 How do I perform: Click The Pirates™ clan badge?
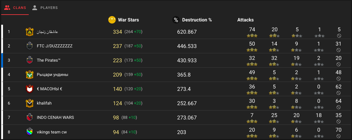29,60
